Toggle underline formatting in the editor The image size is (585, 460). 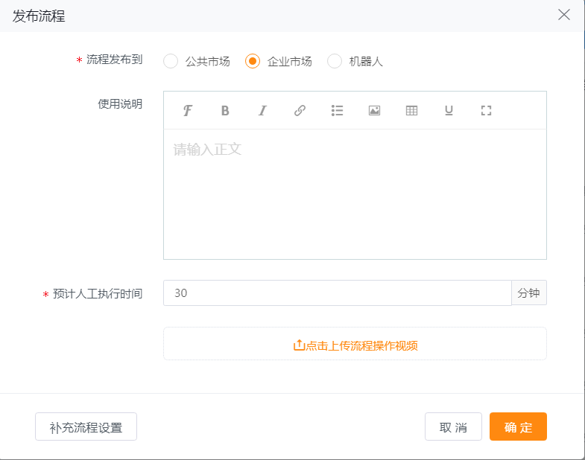(449, 111)
